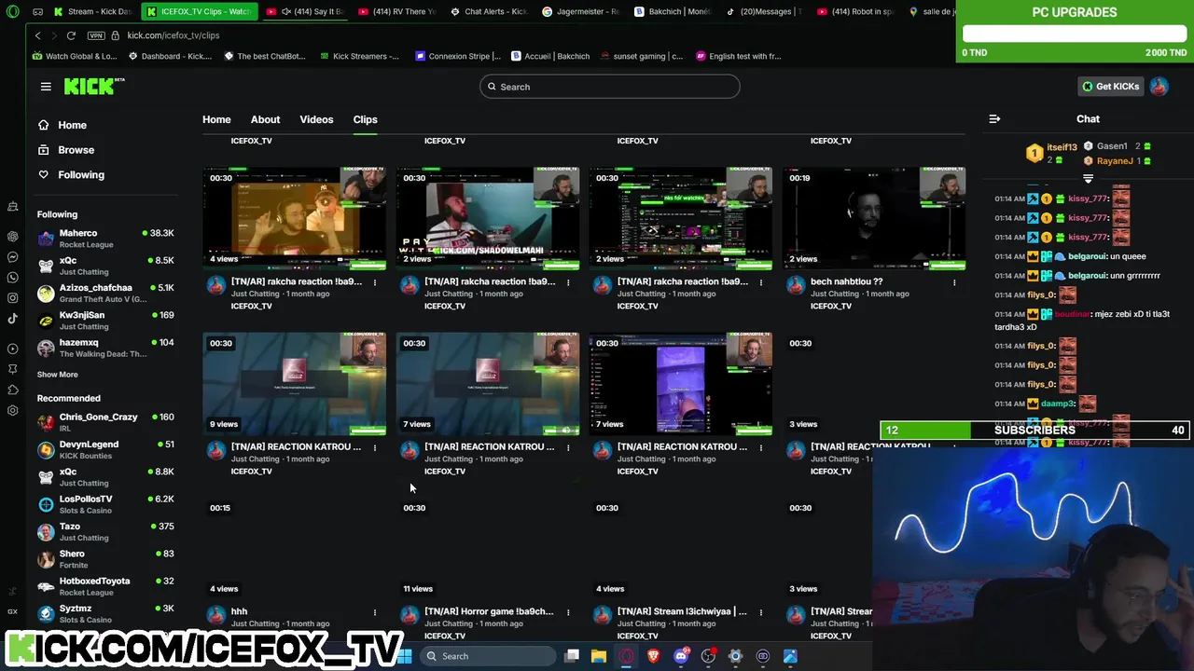Open LosPollosTV in Recommended list
The image size is (1194, 671).
(x=105, y=504)
